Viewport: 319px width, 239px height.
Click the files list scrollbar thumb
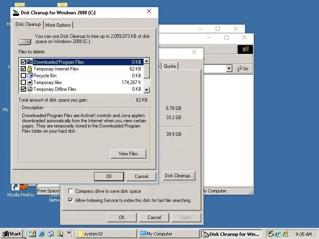[146, 71]
